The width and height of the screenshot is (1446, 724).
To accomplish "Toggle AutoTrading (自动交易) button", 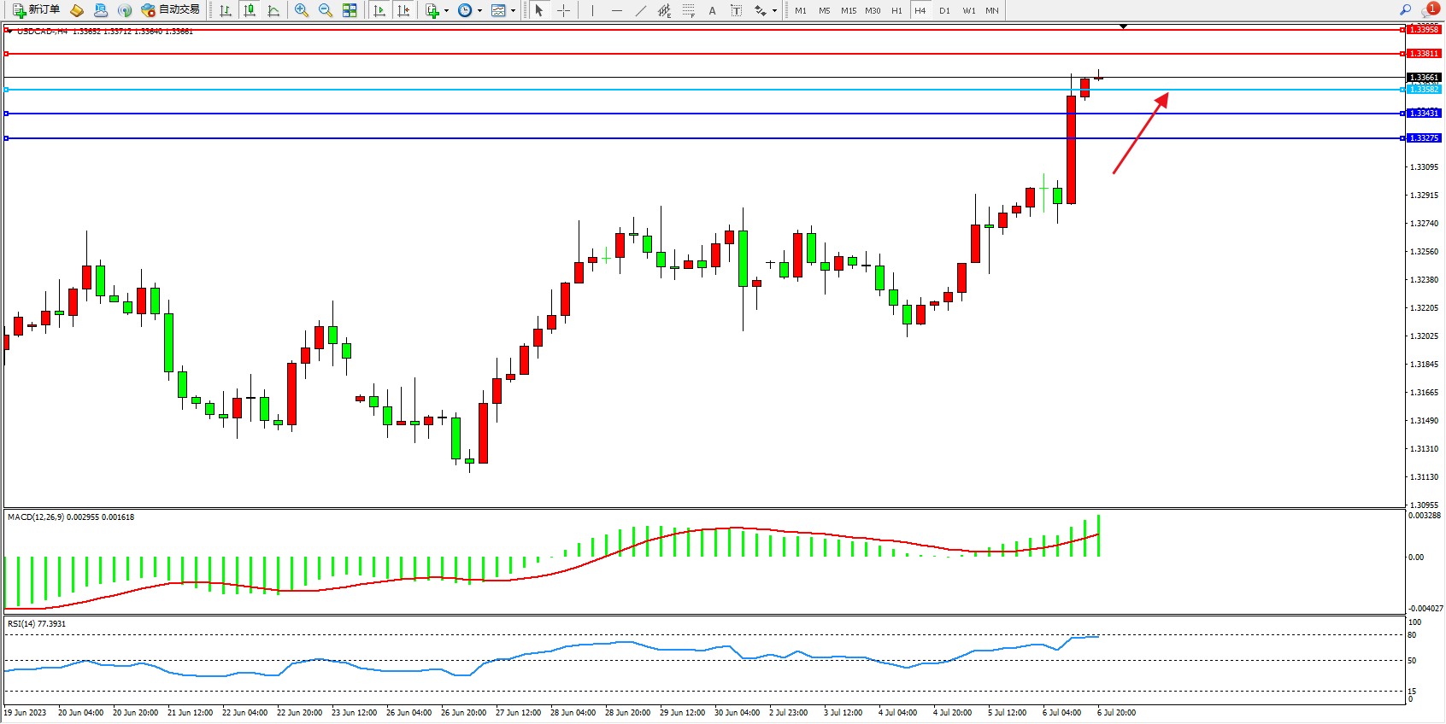I will [x=171, y=10].
